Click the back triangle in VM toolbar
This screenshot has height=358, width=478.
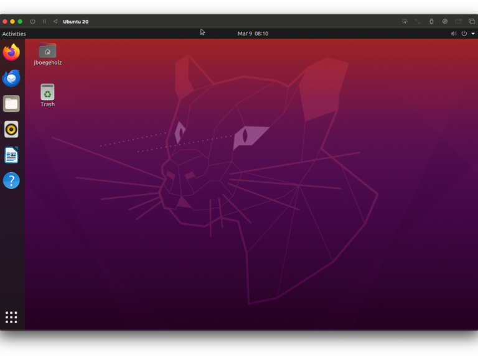coord(55,21)
